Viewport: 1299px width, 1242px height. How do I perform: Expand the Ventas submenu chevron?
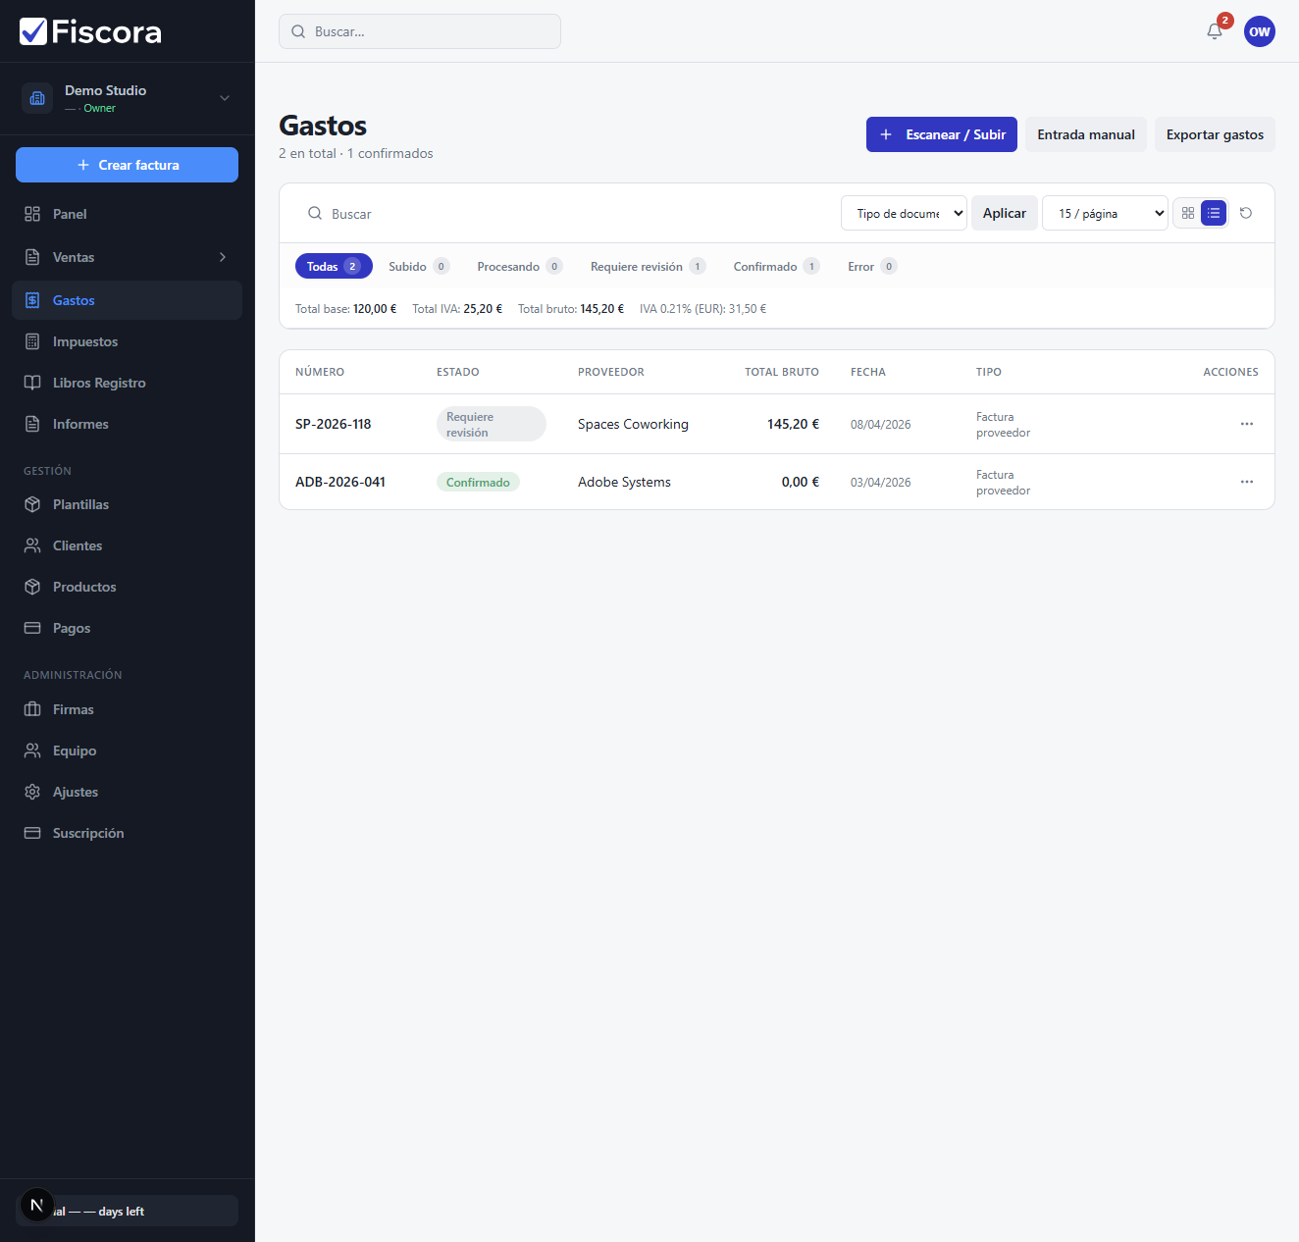point(223,257)
